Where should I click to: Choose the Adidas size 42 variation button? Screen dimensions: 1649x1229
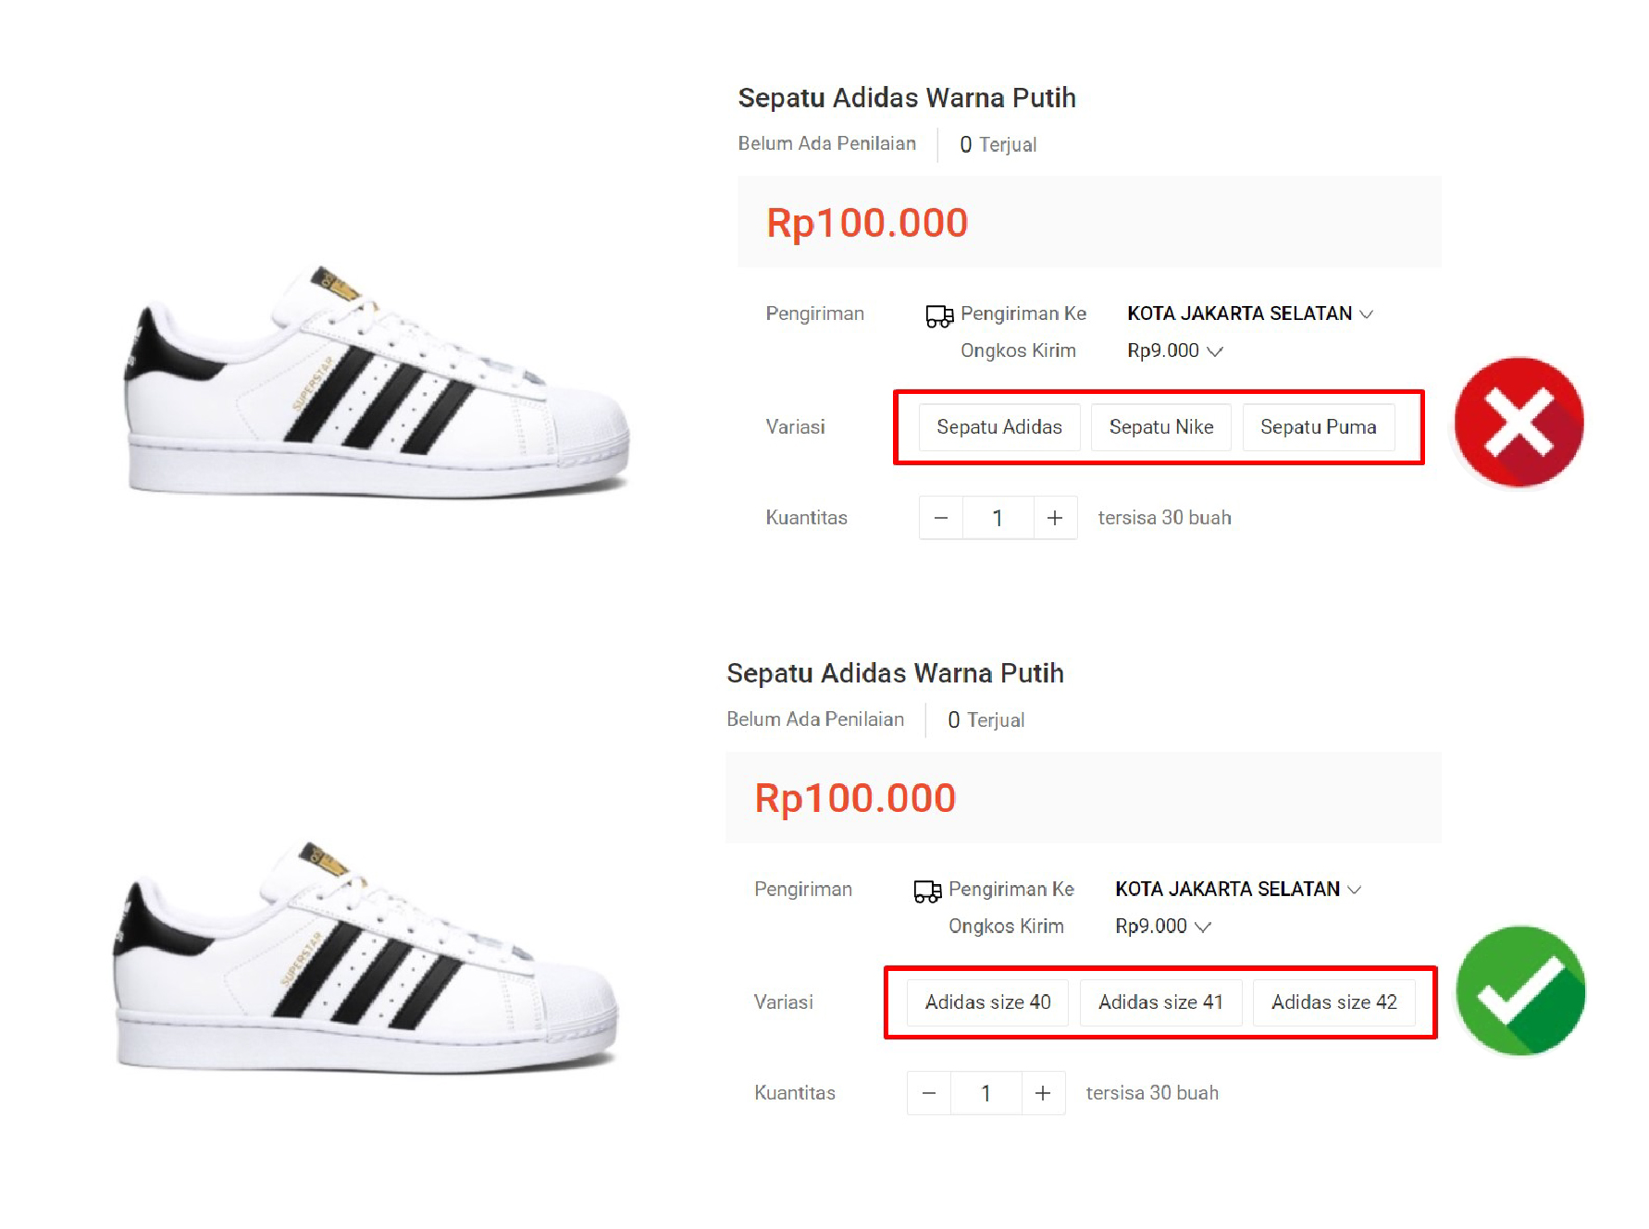point(1336,1002)
